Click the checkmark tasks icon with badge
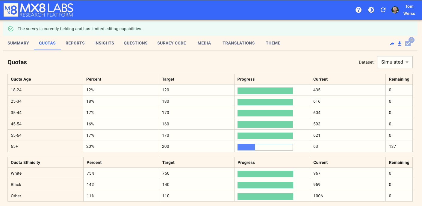This screenshot has height=206, width=422. pyautogui.click(x=408, y=44)
